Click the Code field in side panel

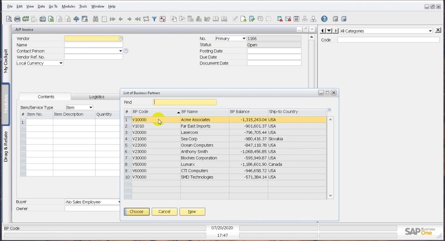point(388,40)
